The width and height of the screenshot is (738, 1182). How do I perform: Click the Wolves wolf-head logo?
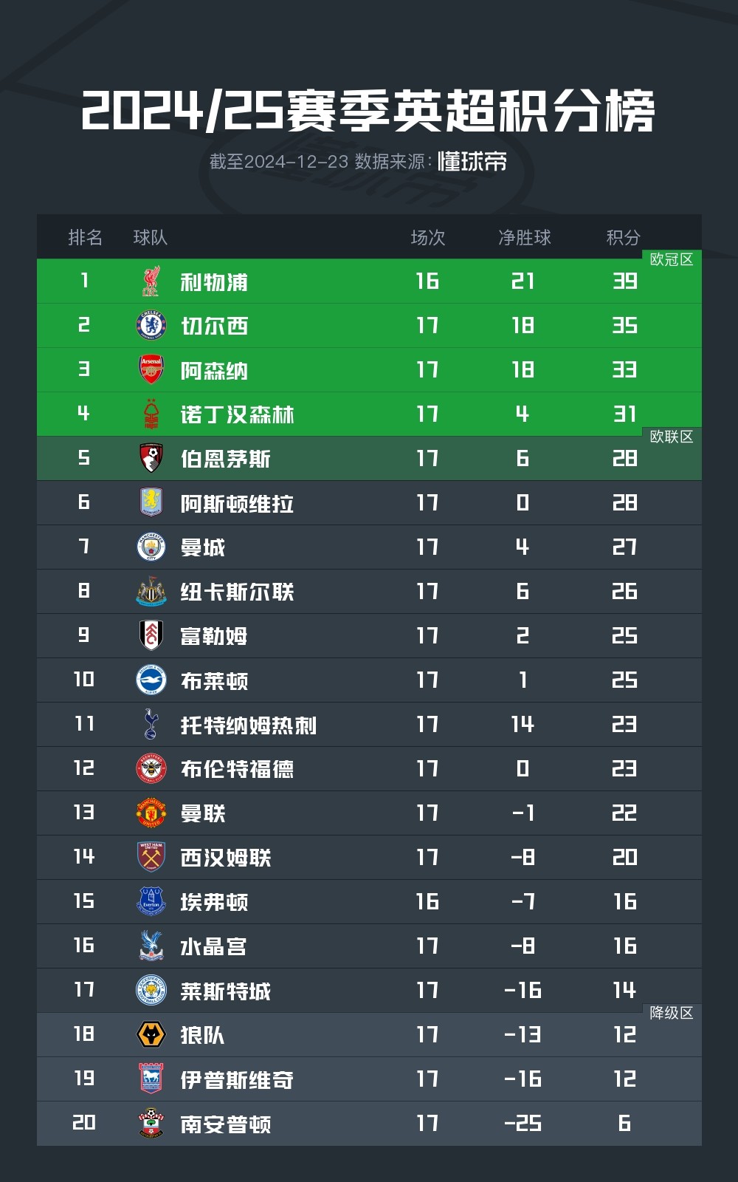coord(151,1035)
